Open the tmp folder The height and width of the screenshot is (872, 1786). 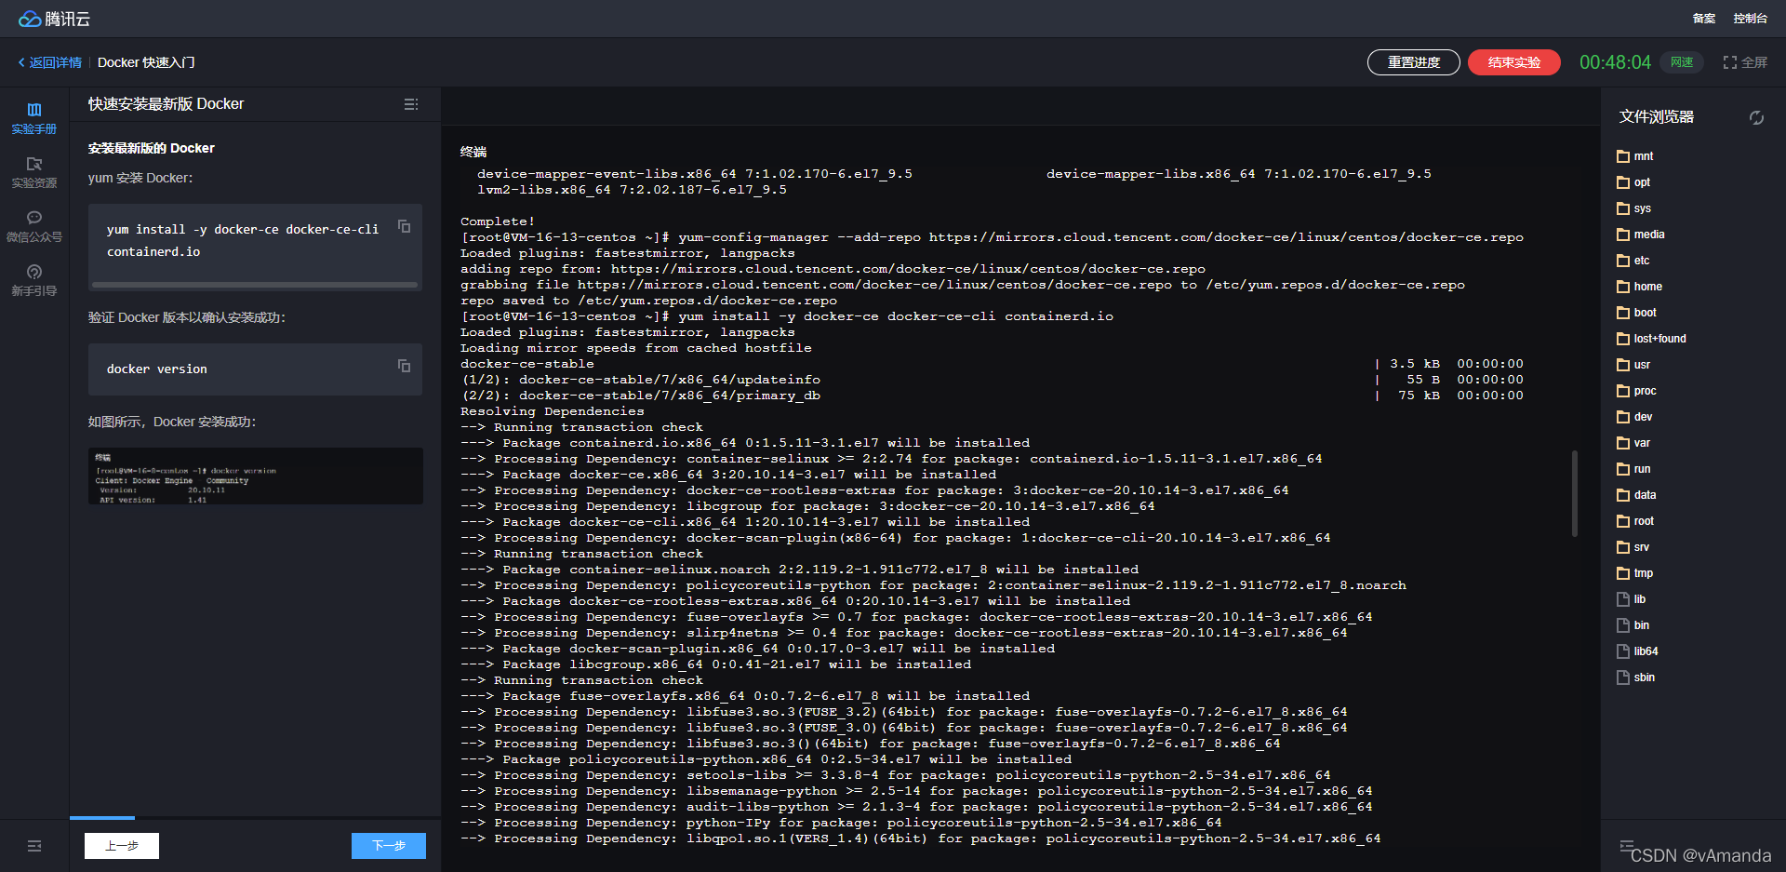(1634, 573)
